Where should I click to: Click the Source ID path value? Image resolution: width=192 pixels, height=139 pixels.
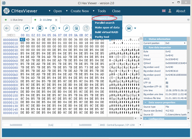click(176, 115)
